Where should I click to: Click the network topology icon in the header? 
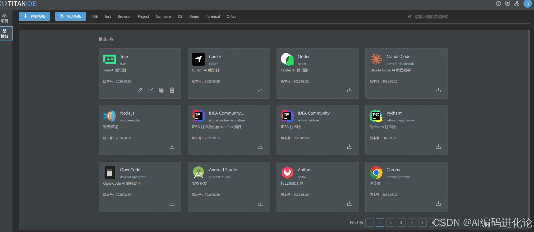click(517, 3)
